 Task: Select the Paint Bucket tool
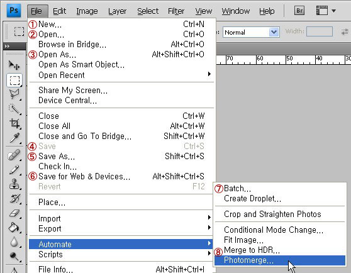14,228
